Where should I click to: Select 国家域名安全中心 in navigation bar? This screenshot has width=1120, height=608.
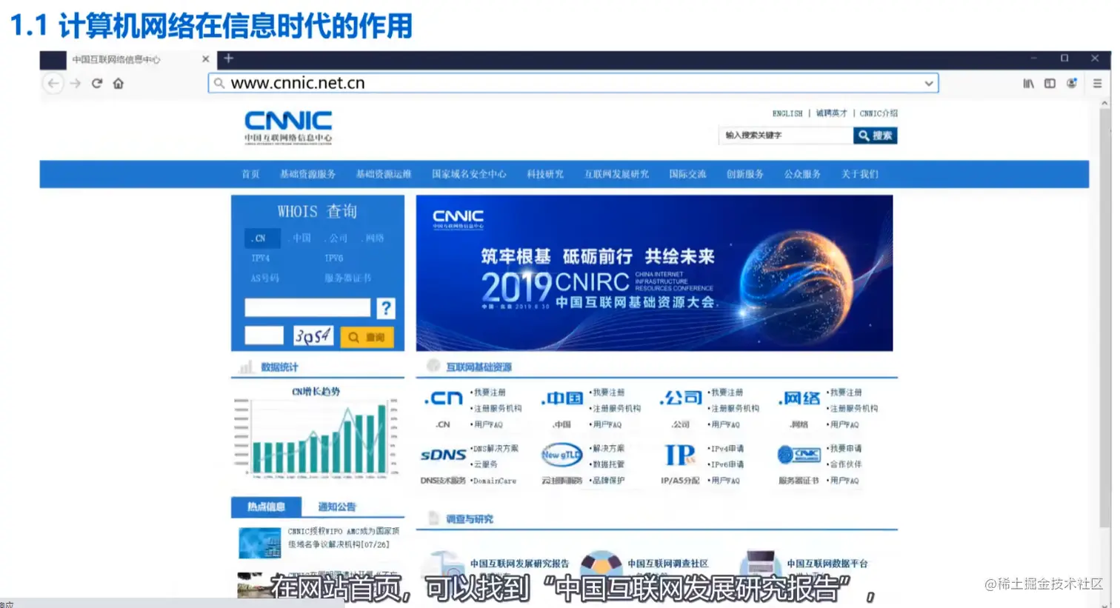(x=469, y=174)
